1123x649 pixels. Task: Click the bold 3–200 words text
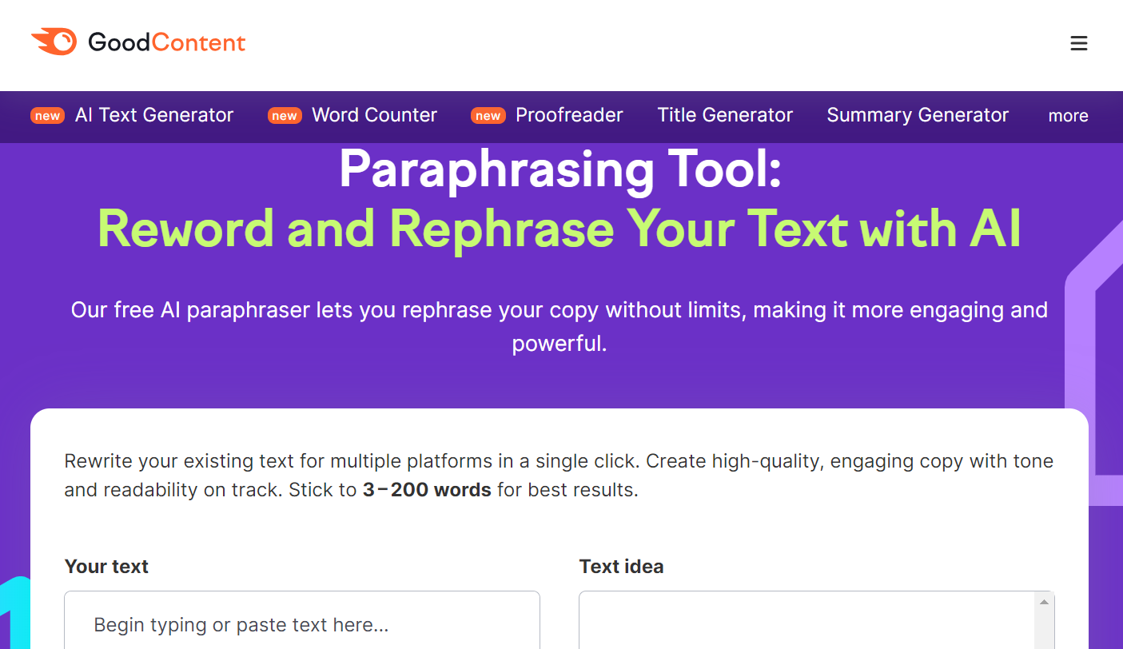427,490
